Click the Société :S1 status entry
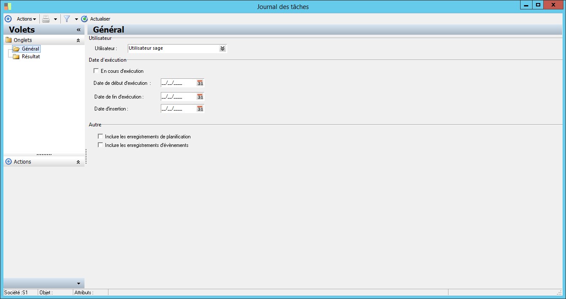This screenshot has width=566, height=299. coord(16,293)
